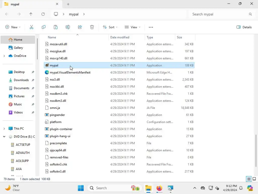
Task: Select the nss3.dll file
Action: pos(119,80)
